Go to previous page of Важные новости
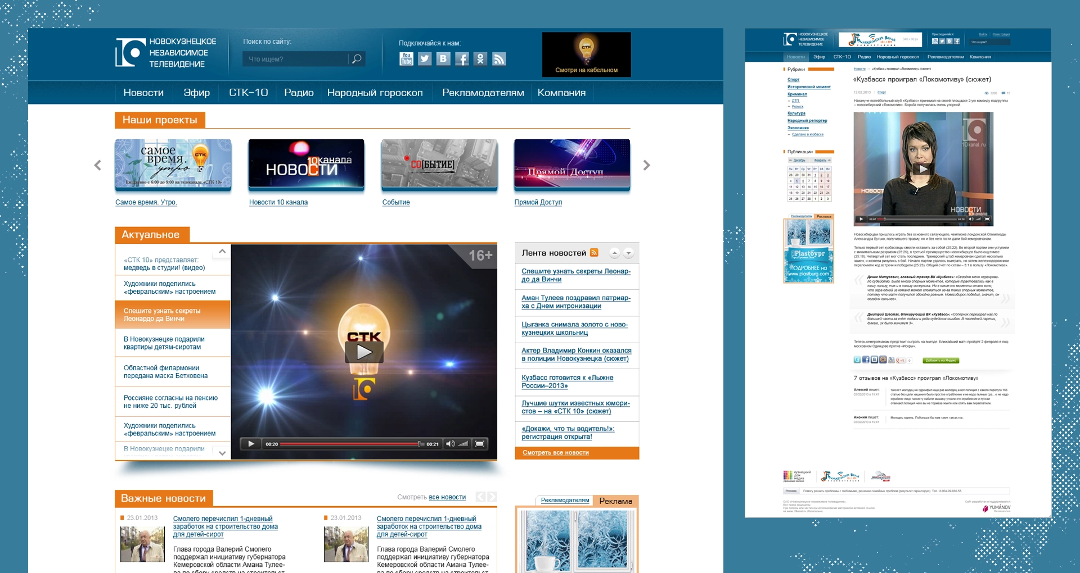This screenshot has height=573, width=1080. [x=480, y=497]
